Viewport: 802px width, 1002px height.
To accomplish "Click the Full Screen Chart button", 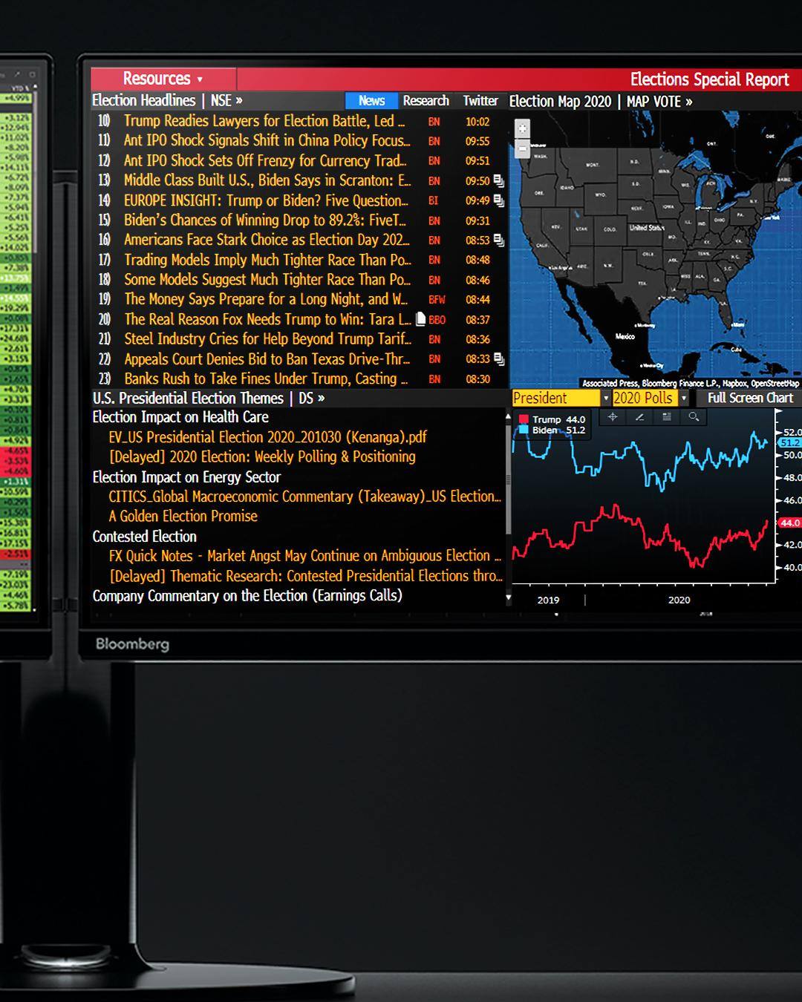I will click(750, 398).
